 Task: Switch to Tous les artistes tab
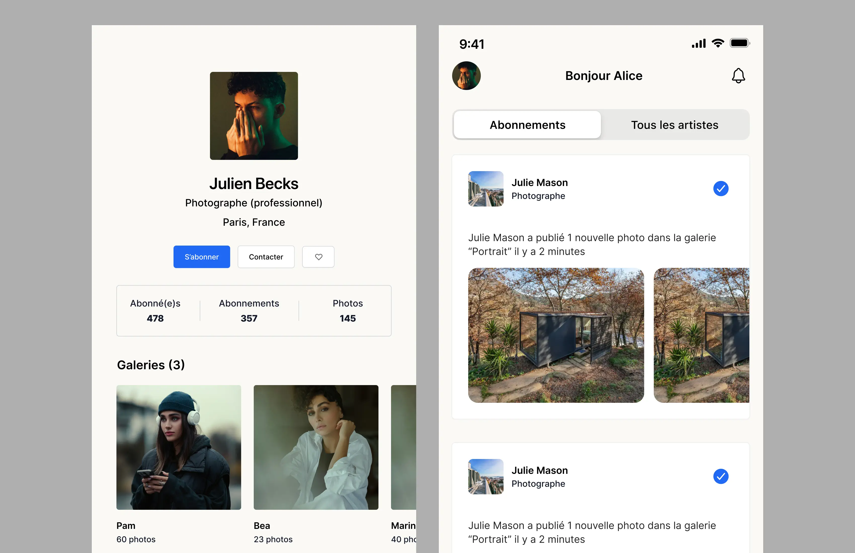click(x=675, y=125)
